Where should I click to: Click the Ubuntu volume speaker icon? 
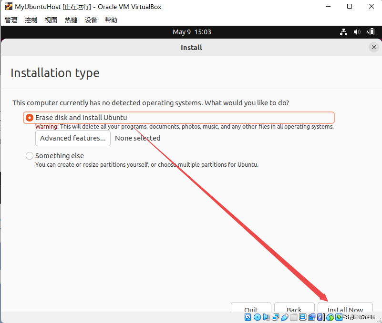[x=357, y=32]
